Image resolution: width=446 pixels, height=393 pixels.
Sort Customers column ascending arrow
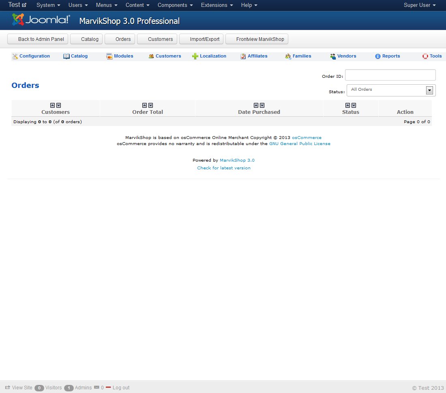coord(52,105)
